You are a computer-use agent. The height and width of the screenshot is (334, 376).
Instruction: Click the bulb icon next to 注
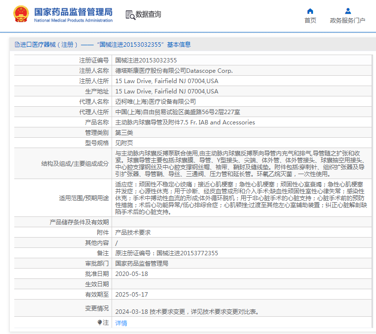point(100,323)
